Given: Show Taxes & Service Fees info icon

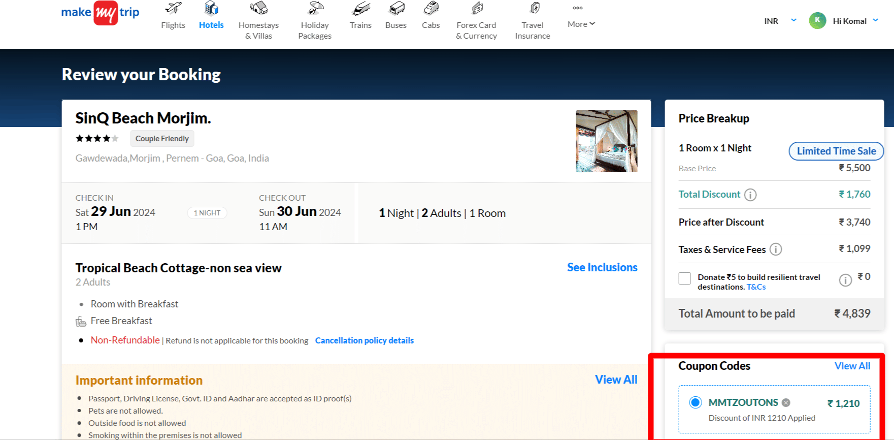Looking at the screenshot, I should pyautogui.click(x=776, y=249).
